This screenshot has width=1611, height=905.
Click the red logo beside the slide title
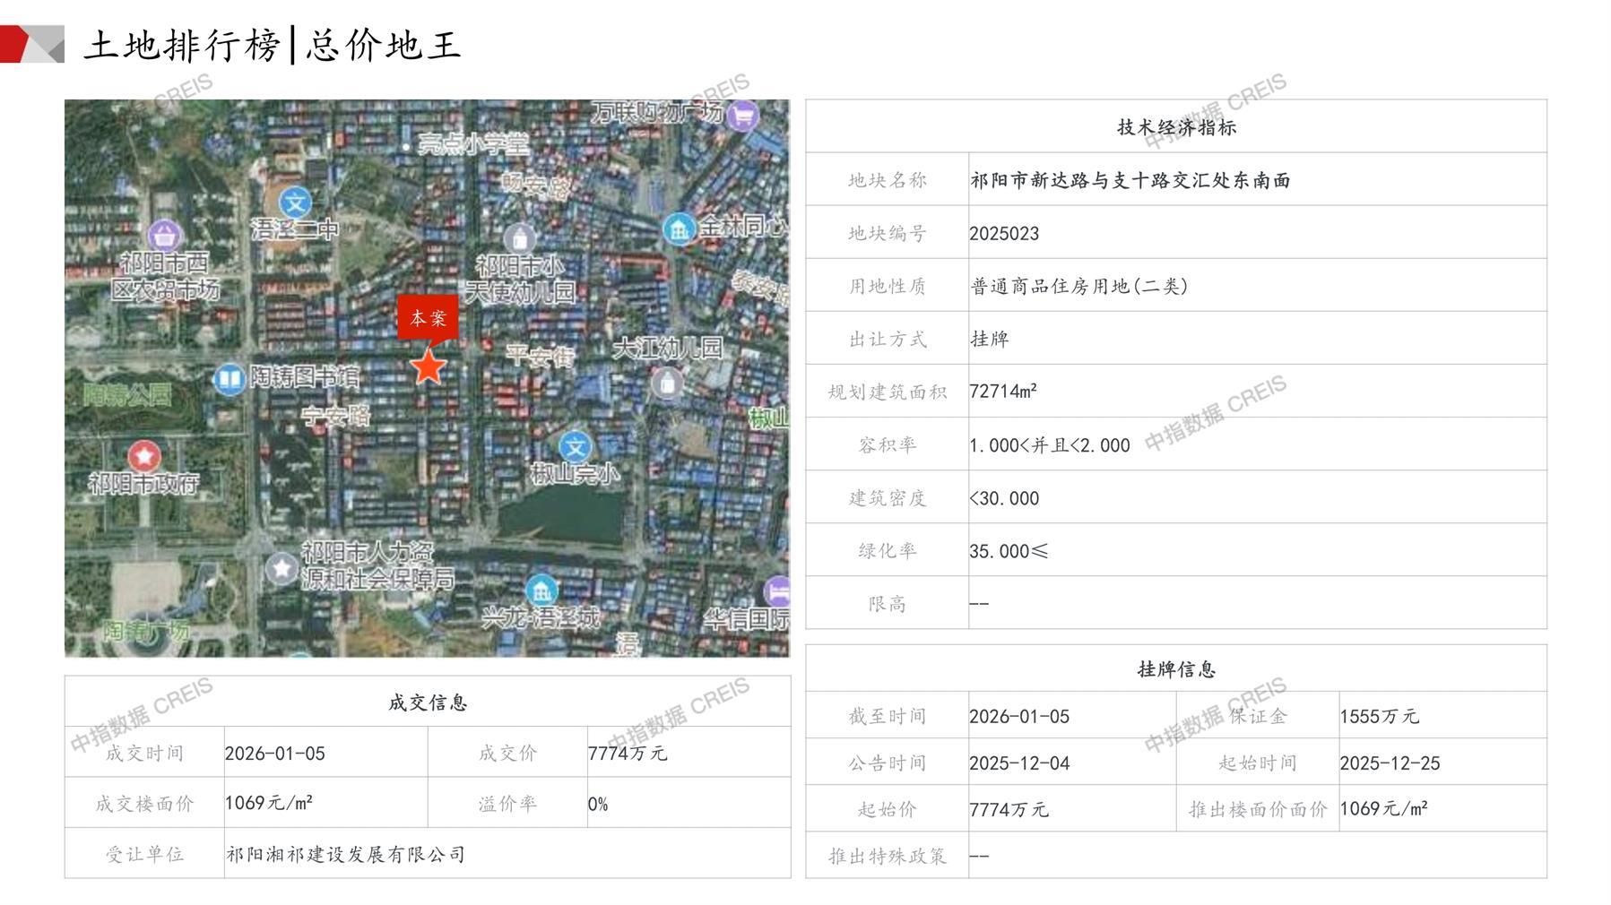[31, 45]
